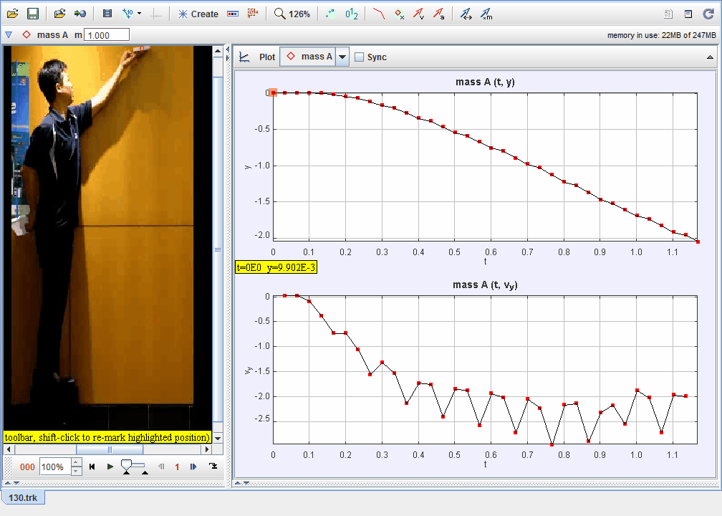The width and height of the screenshot is (722, 516).
Task: Click the Create button to add a track
Action: point(198,14)
